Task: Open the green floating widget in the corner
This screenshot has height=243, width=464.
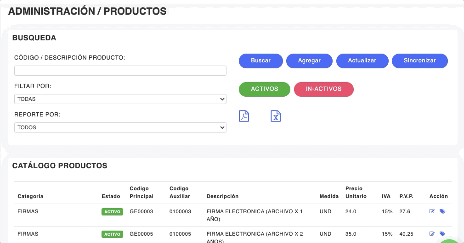Action: point(450,240)
